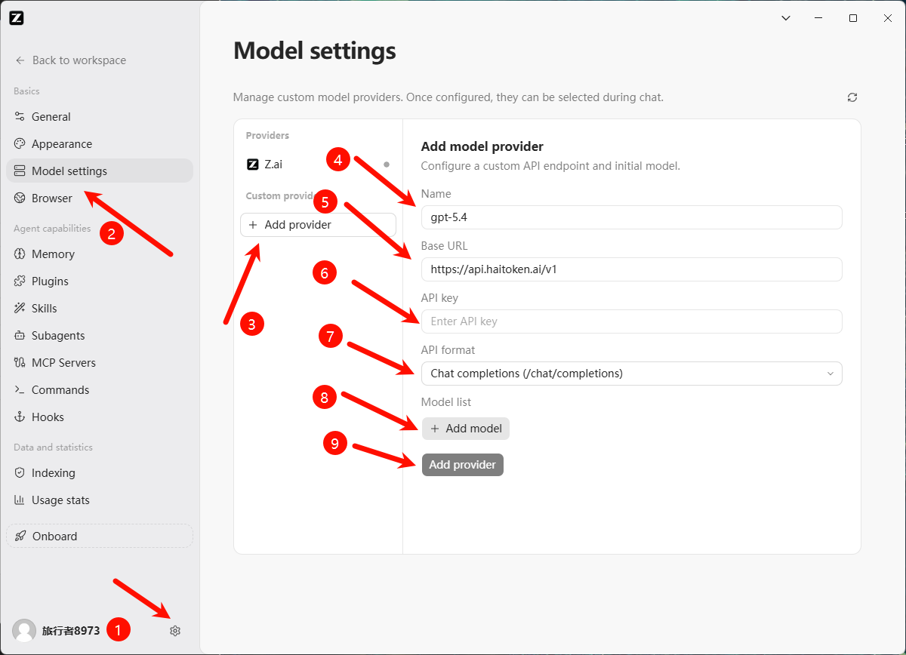This screenshot has width=906, height=655.
Task: Click the gray Add provider submit button
Action: [x=462, y=465]
